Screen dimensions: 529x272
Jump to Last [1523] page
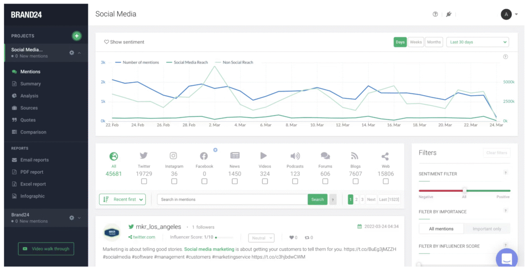pyautogui.click(x=389, y=200)
